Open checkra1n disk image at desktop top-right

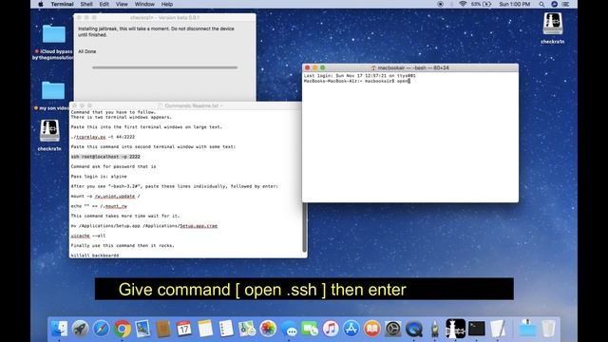[553, 24]
